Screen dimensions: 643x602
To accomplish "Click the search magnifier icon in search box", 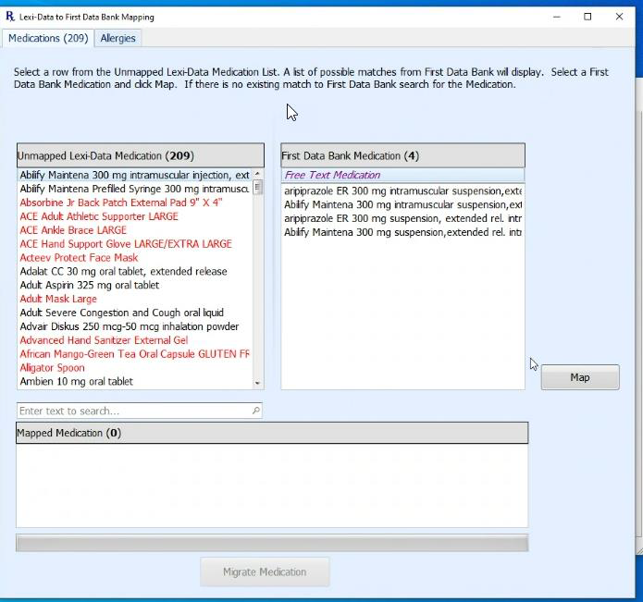I will [255, 411].
